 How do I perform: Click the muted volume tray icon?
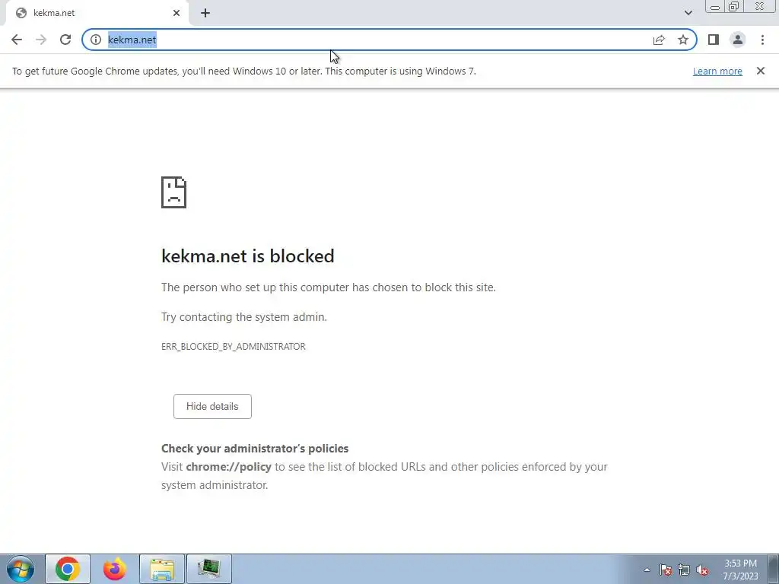tap(702, 570)
